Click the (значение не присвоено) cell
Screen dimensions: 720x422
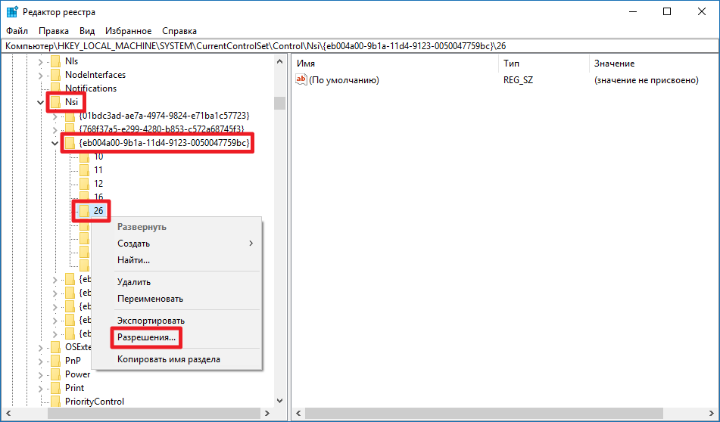click(x=646, y=80)
